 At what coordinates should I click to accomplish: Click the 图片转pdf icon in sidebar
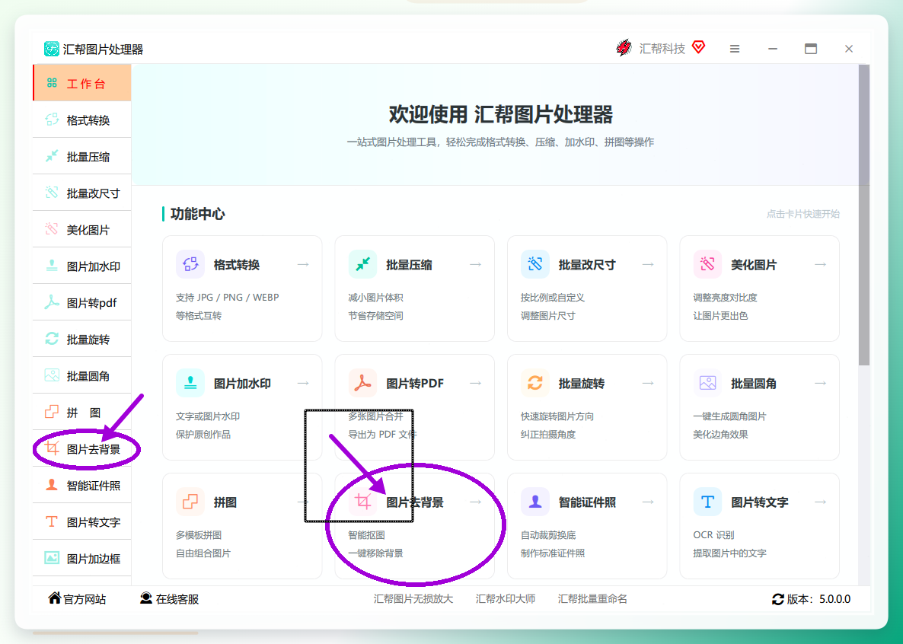(52, 302)
